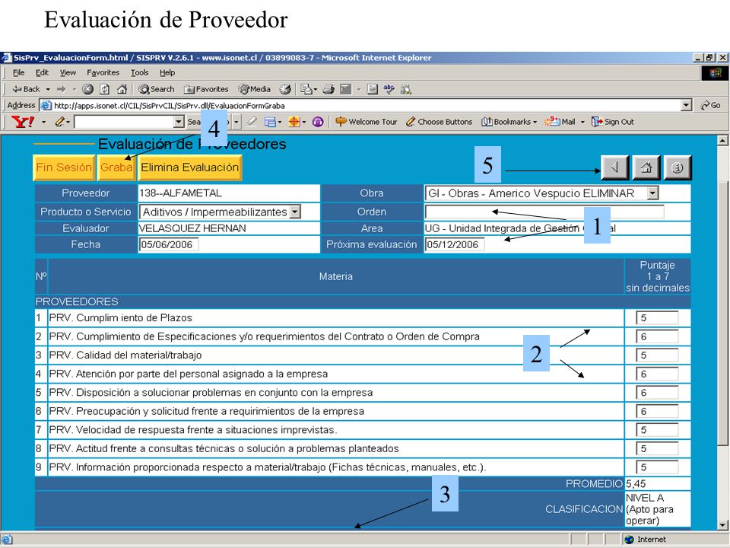Click the back triangle button on the form

click(x=615, y=167)
